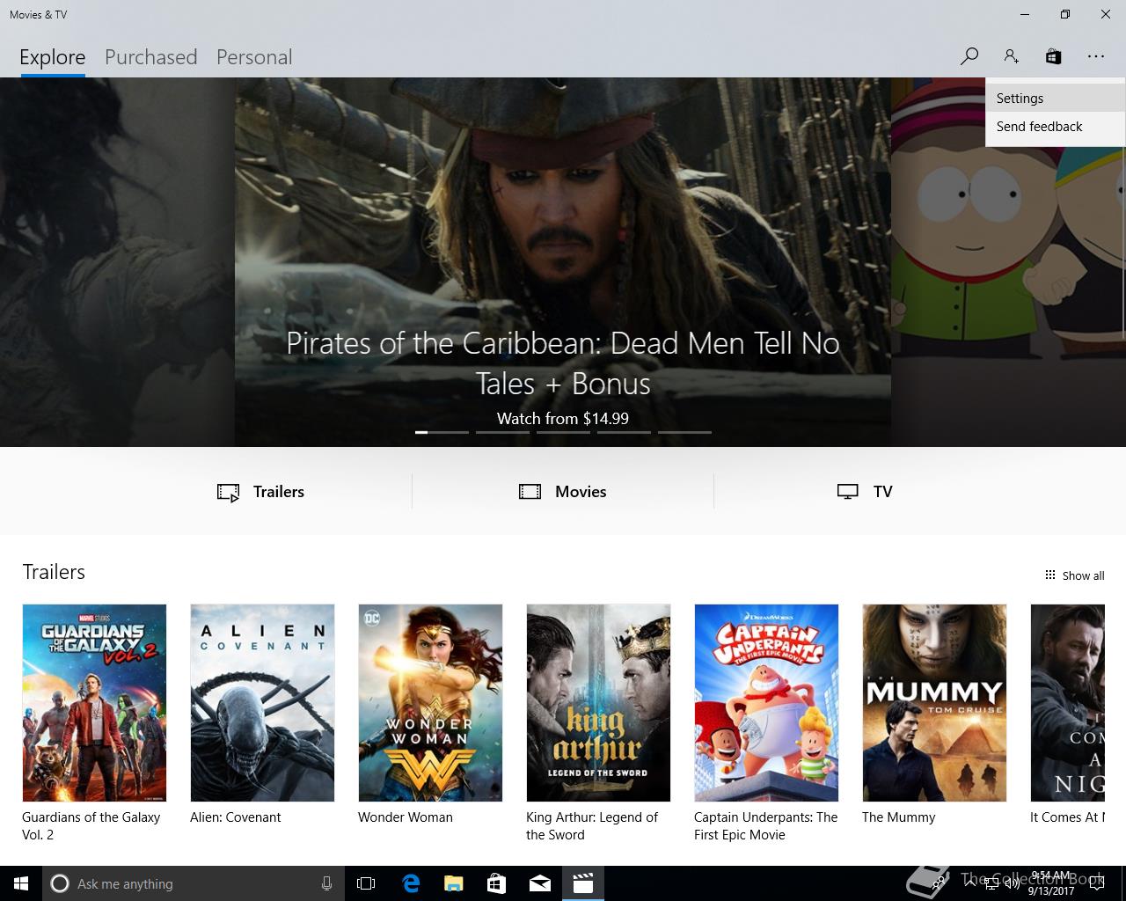Open the Movies category button
The image size is (1126, 901).
(563, 492)
